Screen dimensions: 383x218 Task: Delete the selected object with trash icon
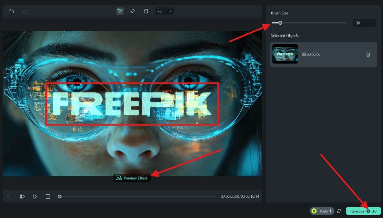coord(368,54)
